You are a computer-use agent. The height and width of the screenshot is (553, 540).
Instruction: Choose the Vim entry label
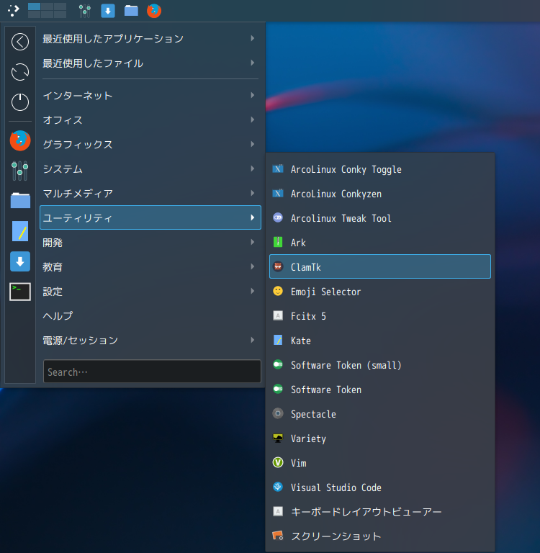(x=298, y=463)
